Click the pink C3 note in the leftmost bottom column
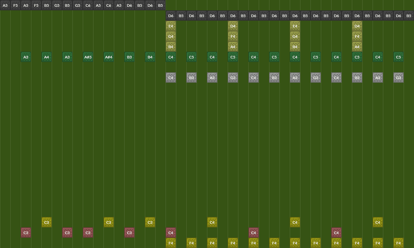Screen dimensions: 414x248 click(26, 232)
